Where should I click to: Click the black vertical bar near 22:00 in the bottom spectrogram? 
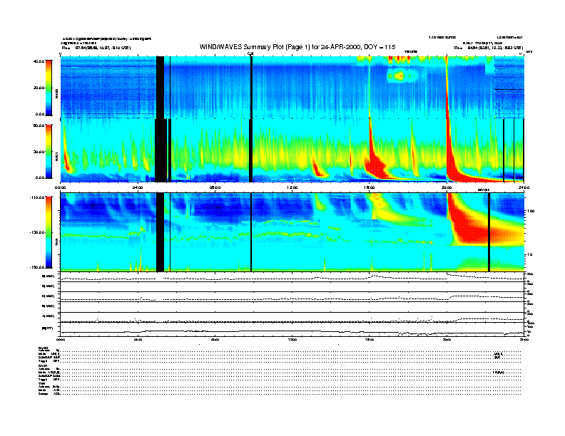point(489,232)
